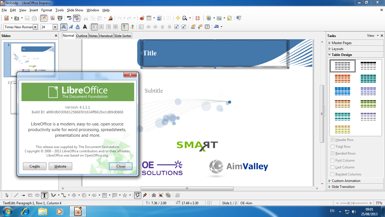Switch to the Slide Sorter tab

123,36
